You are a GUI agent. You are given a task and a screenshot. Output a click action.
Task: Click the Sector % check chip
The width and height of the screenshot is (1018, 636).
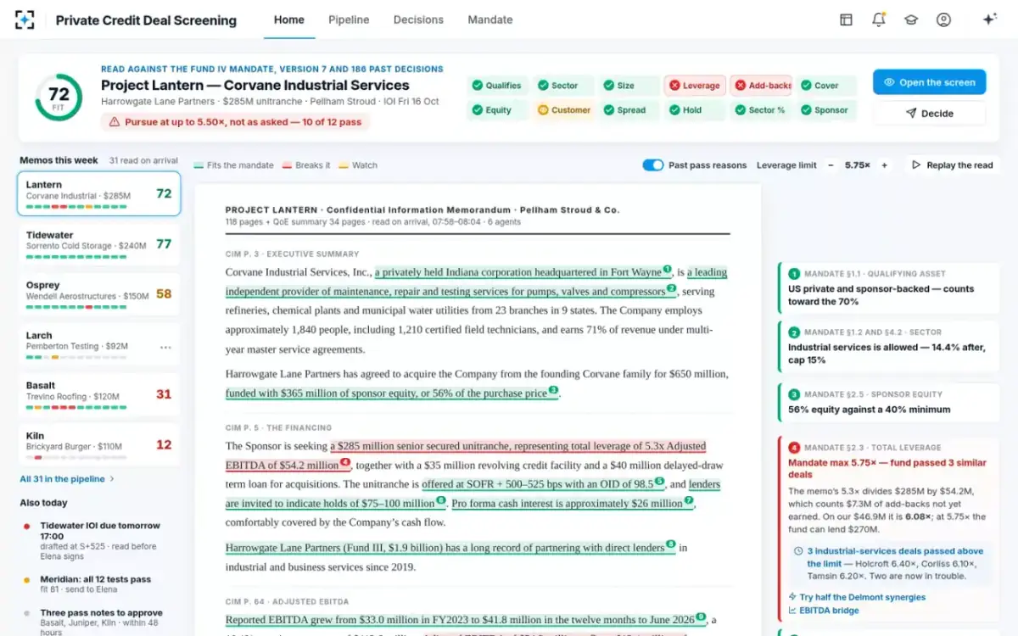pos(761,110)
